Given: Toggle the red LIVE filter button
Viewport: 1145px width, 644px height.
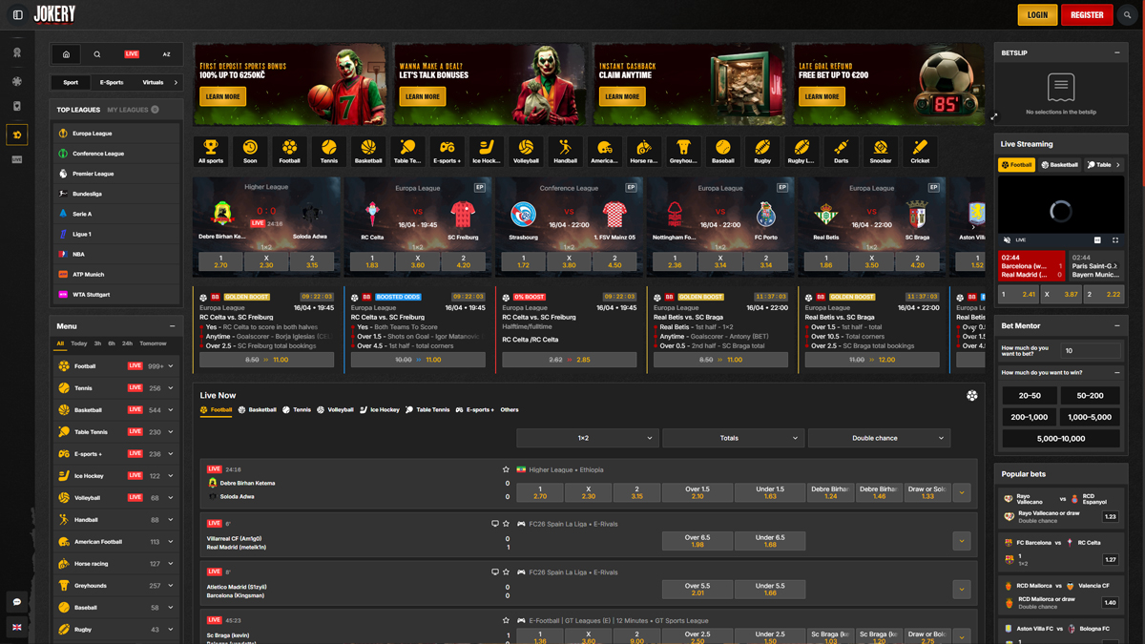Looking at the screenshot, I should coord(132,54).
